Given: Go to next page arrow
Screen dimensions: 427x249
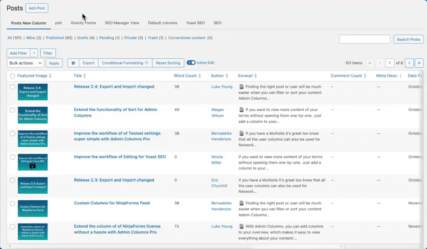Looking at the screenshot, I should [409, 63].
